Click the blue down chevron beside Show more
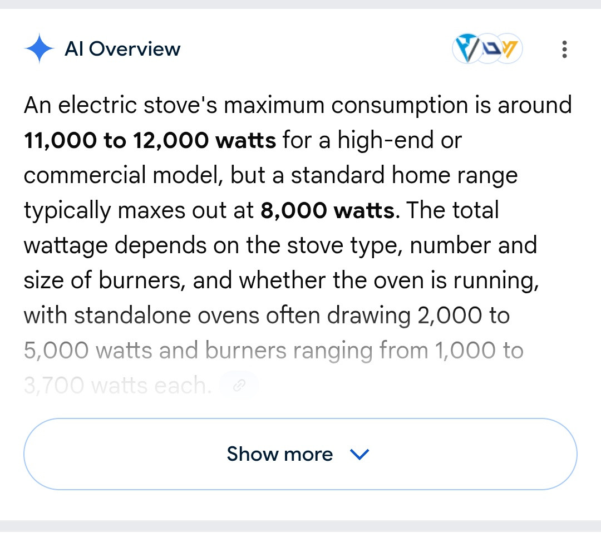601x542 pixels. [359, 455]
